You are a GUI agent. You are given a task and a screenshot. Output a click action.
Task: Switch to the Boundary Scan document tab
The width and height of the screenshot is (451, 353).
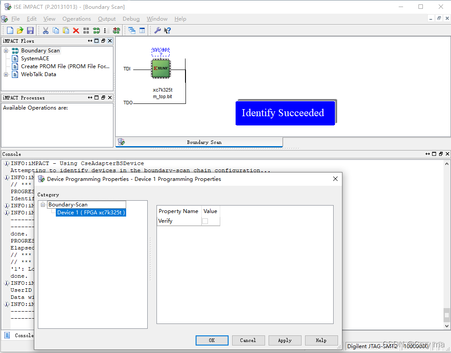[x=199, y=142]
